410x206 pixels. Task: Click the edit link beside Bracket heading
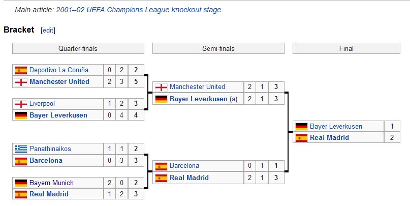(48, 31)
